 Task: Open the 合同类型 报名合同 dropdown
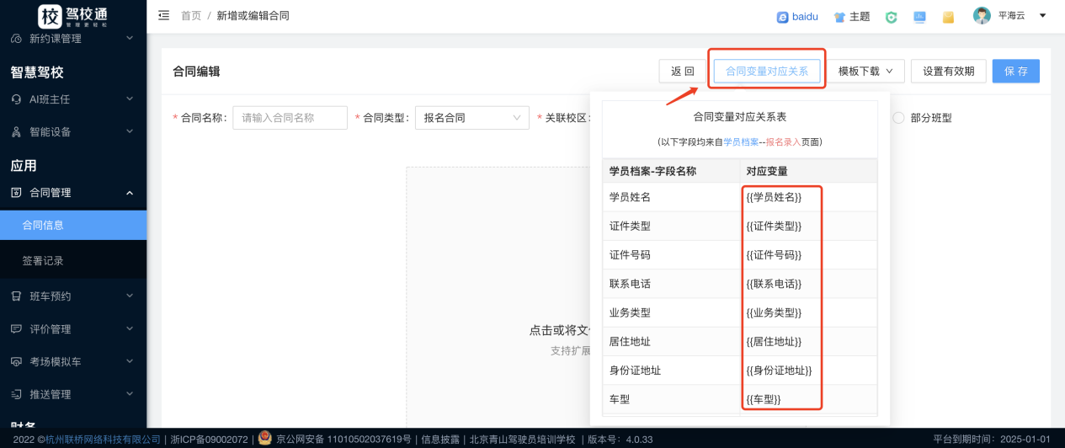pyautogui.click(x=471, y=118)
